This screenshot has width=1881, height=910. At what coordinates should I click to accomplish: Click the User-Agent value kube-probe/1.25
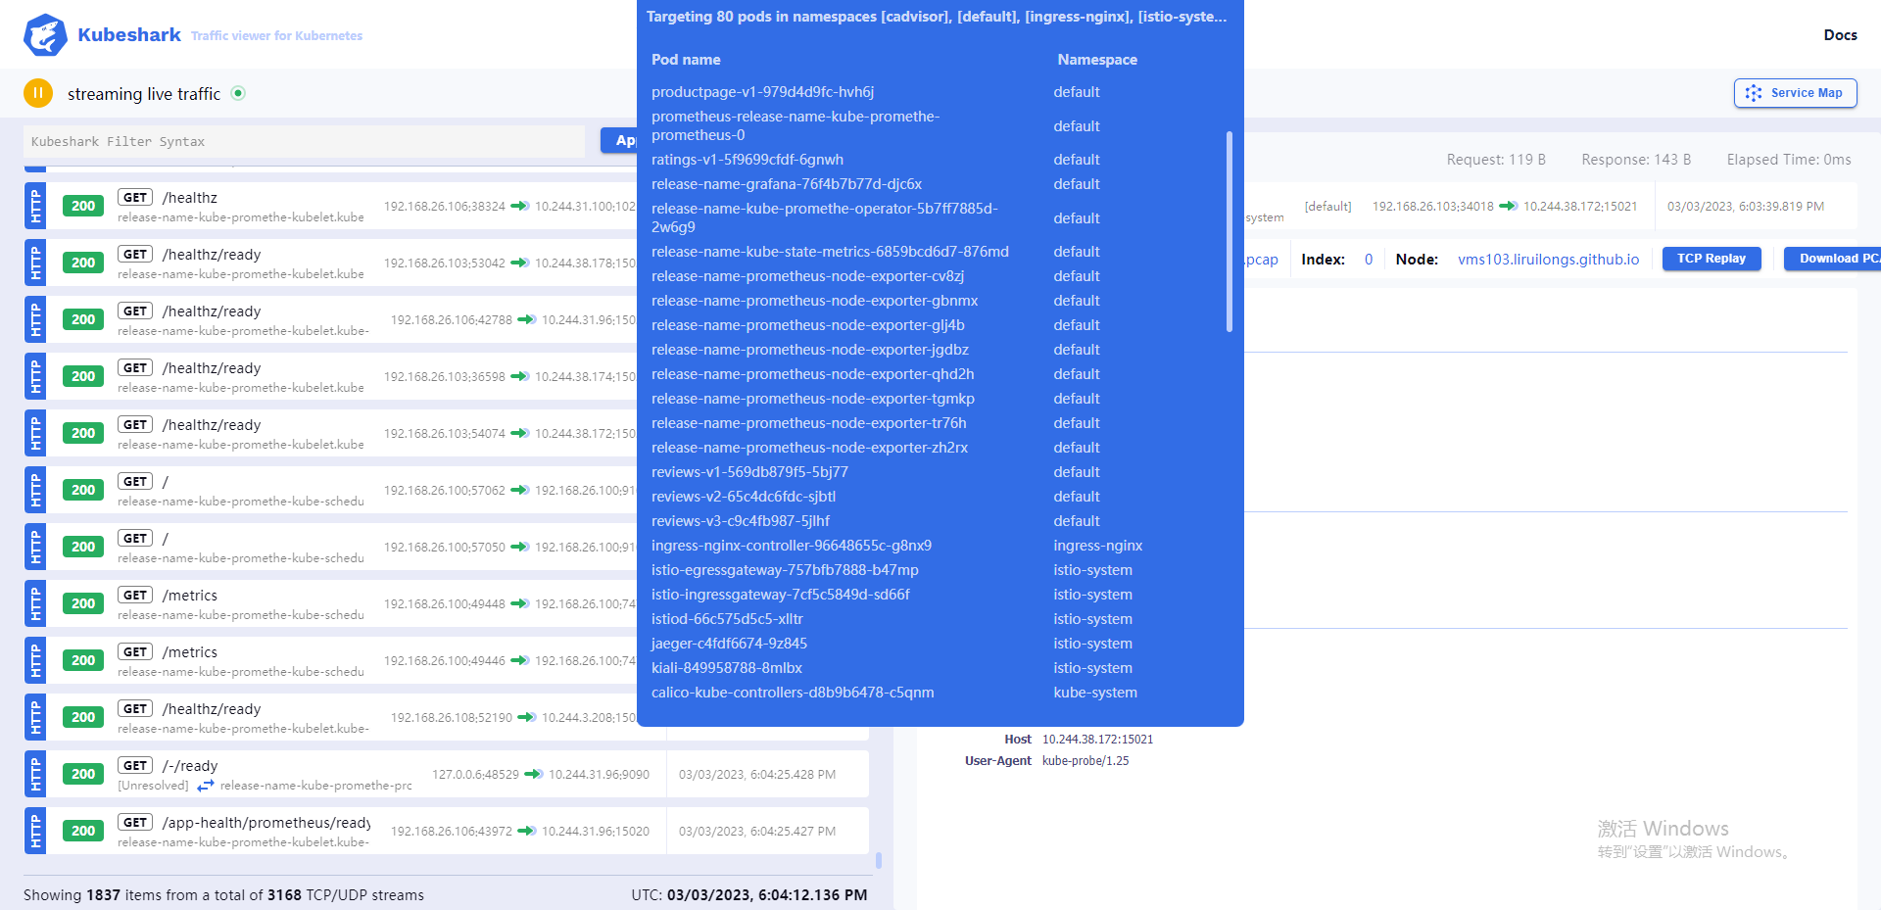1085,761
